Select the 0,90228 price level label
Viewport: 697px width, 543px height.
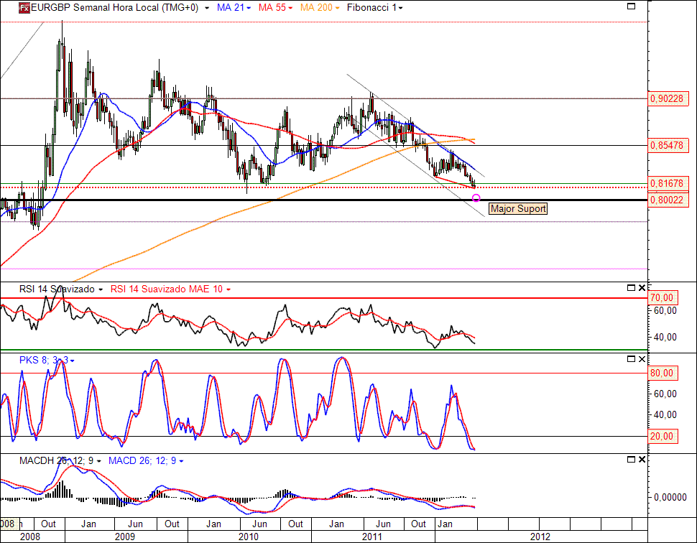pos(668,98)
